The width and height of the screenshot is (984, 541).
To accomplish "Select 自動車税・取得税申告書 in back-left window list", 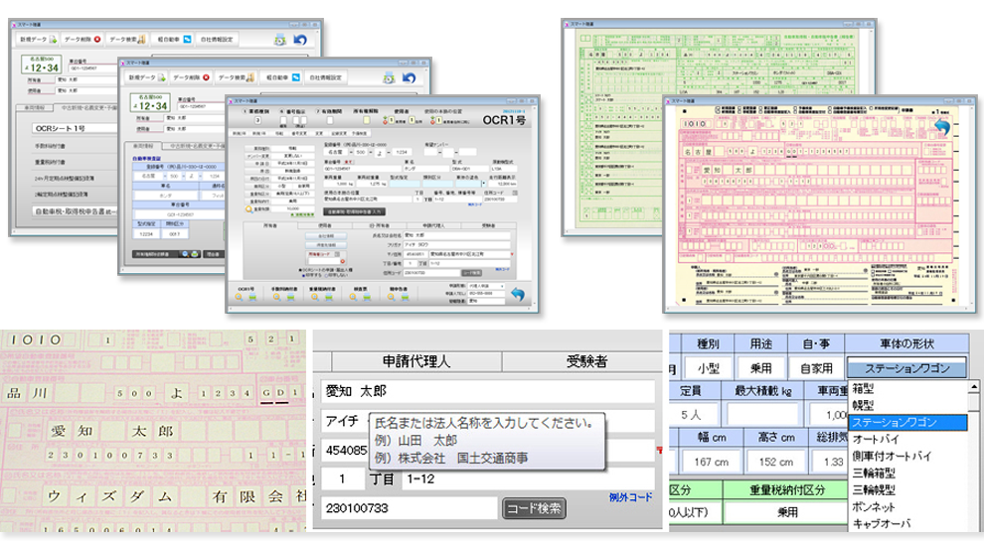I will 75,211.
